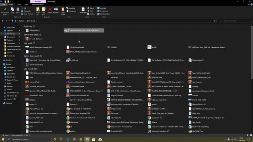Viewport: 253px width, 142px height.
Task: Click Invert selection in ribbon
Action: pyautogui.click(x=104, y=14)
